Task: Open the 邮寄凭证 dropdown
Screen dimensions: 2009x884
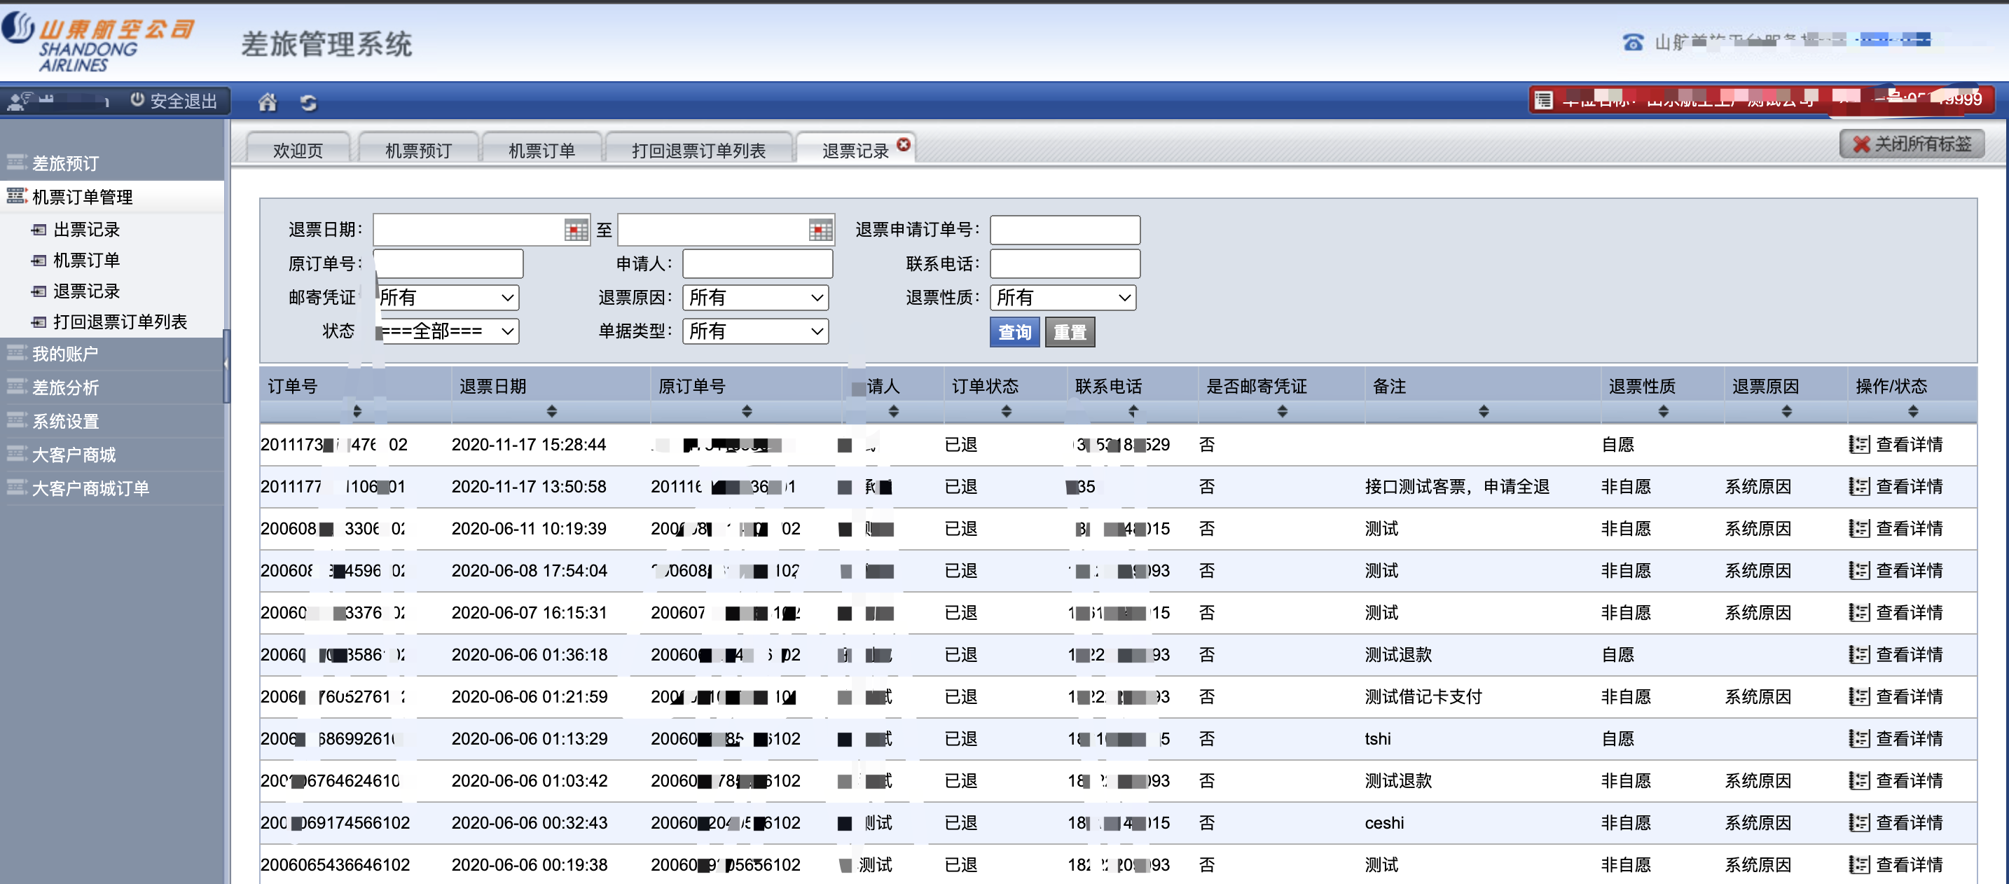Action: [x=447, y=298]
